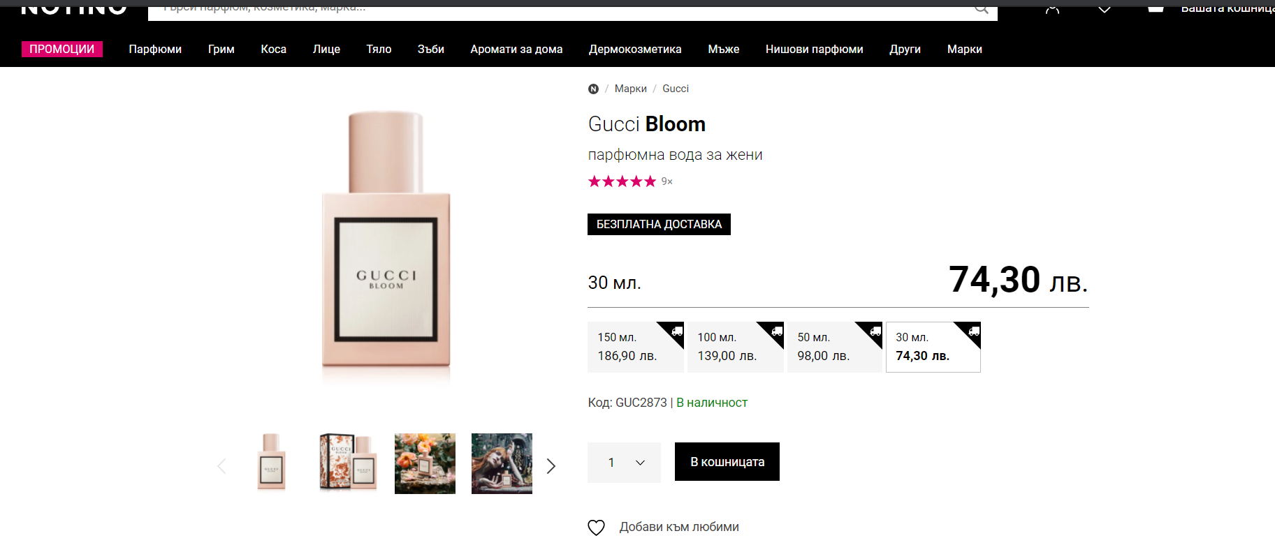Show next product thumbnails with right arrow
Image resolution: width=1275 pixels, height=545 pixels.
[551, 465]
